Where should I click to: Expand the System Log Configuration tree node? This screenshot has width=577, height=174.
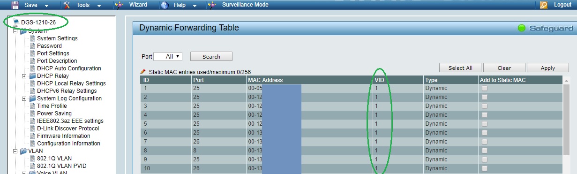[x=24, y=98]
